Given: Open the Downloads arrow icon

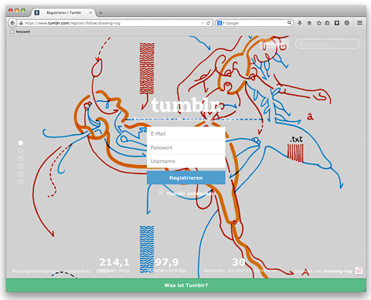Looking at the screenshot, I should click(x=299, y=23).
